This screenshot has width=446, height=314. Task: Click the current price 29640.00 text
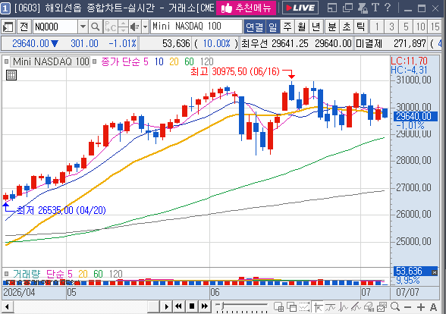coord(30,43)
